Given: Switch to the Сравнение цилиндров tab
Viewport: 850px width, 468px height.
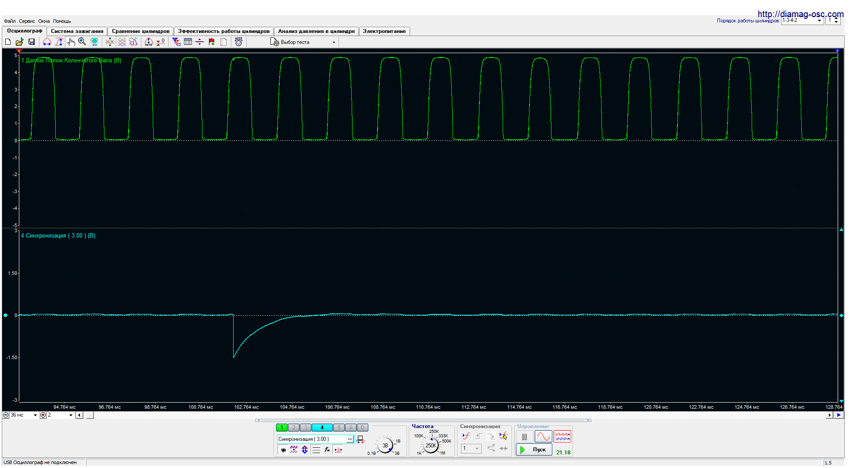Looking at the screenshot, I should (x=140, y=31).
